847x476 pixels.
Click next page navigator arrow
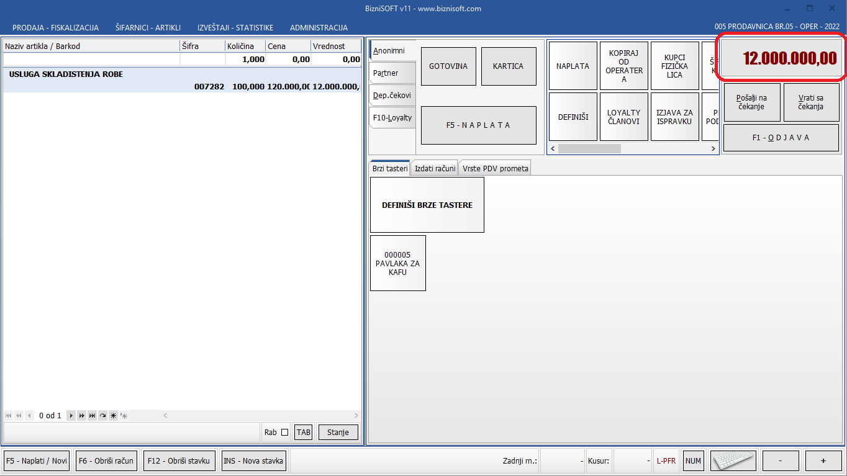click(81, 415)
